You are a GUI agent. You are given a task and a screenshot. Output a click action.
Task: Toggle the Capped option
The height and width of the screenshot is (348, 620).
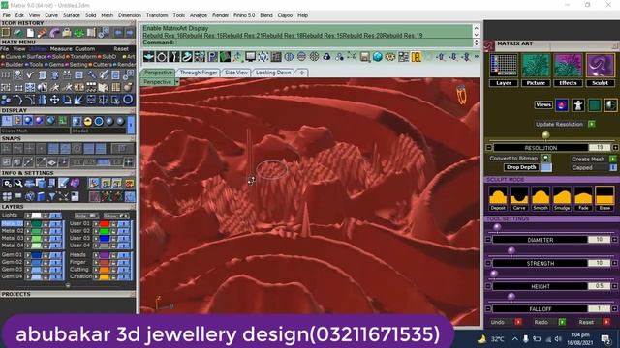pyautogui.click(x=613, y=167)
